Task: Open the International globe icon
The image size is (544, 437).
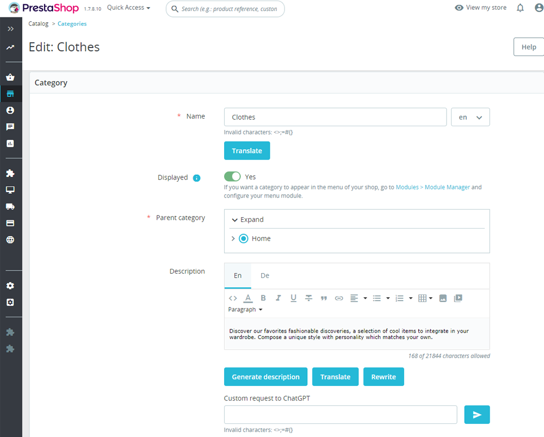Action: (x=11, y=239)
